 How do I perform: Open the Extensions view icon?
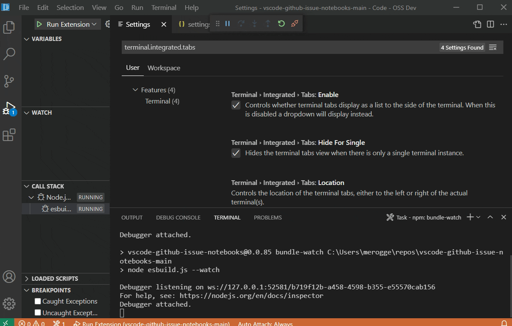click(10, 135)
